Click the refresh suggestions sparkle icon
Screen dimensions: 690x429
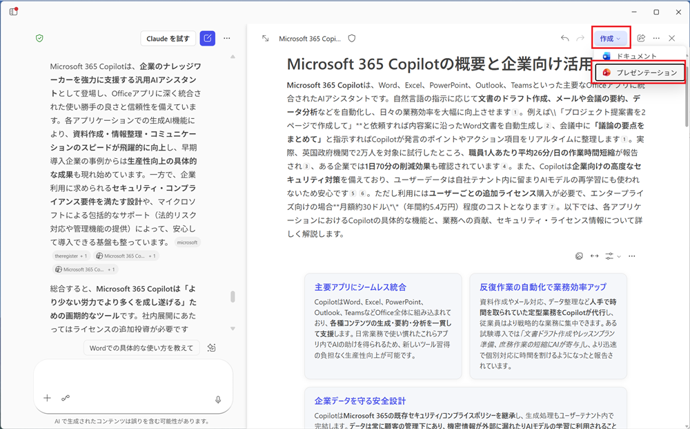[x=212, y=348]
